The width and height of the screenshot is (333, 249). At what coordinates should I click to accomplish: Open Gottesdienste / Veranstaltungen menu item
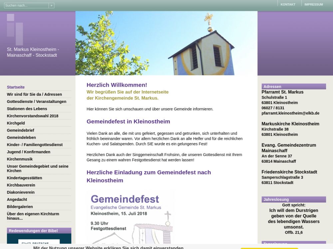point(37,102)
